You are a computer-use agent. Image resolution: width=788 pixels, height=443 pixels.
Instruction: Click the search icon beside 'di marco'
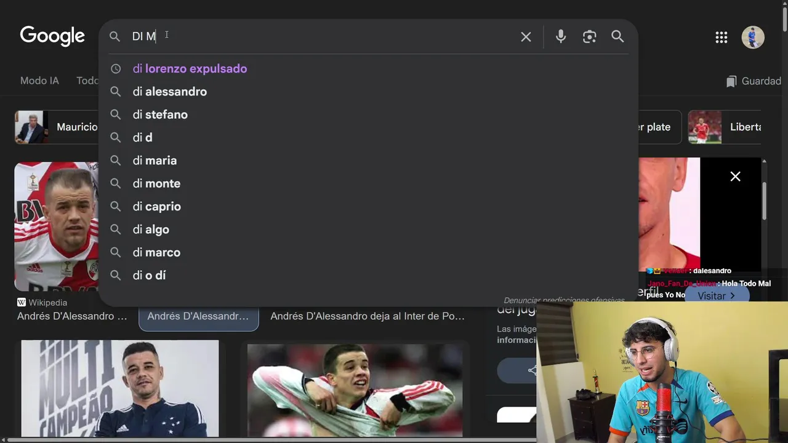tap(116, 252)
